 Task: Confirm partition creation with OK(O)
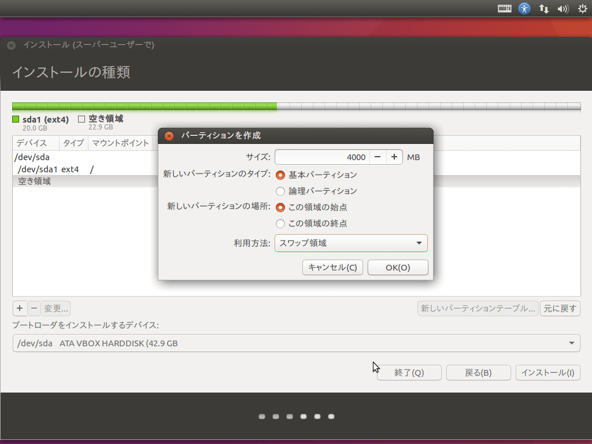pyautogui.click(x=398, y=267)
